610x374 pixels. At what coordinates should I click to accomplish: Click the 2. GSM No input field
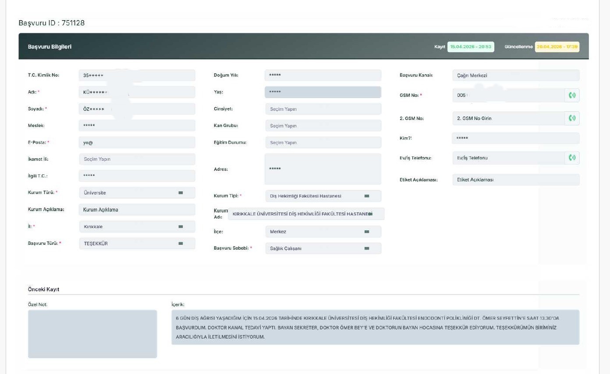coord(508,118)
